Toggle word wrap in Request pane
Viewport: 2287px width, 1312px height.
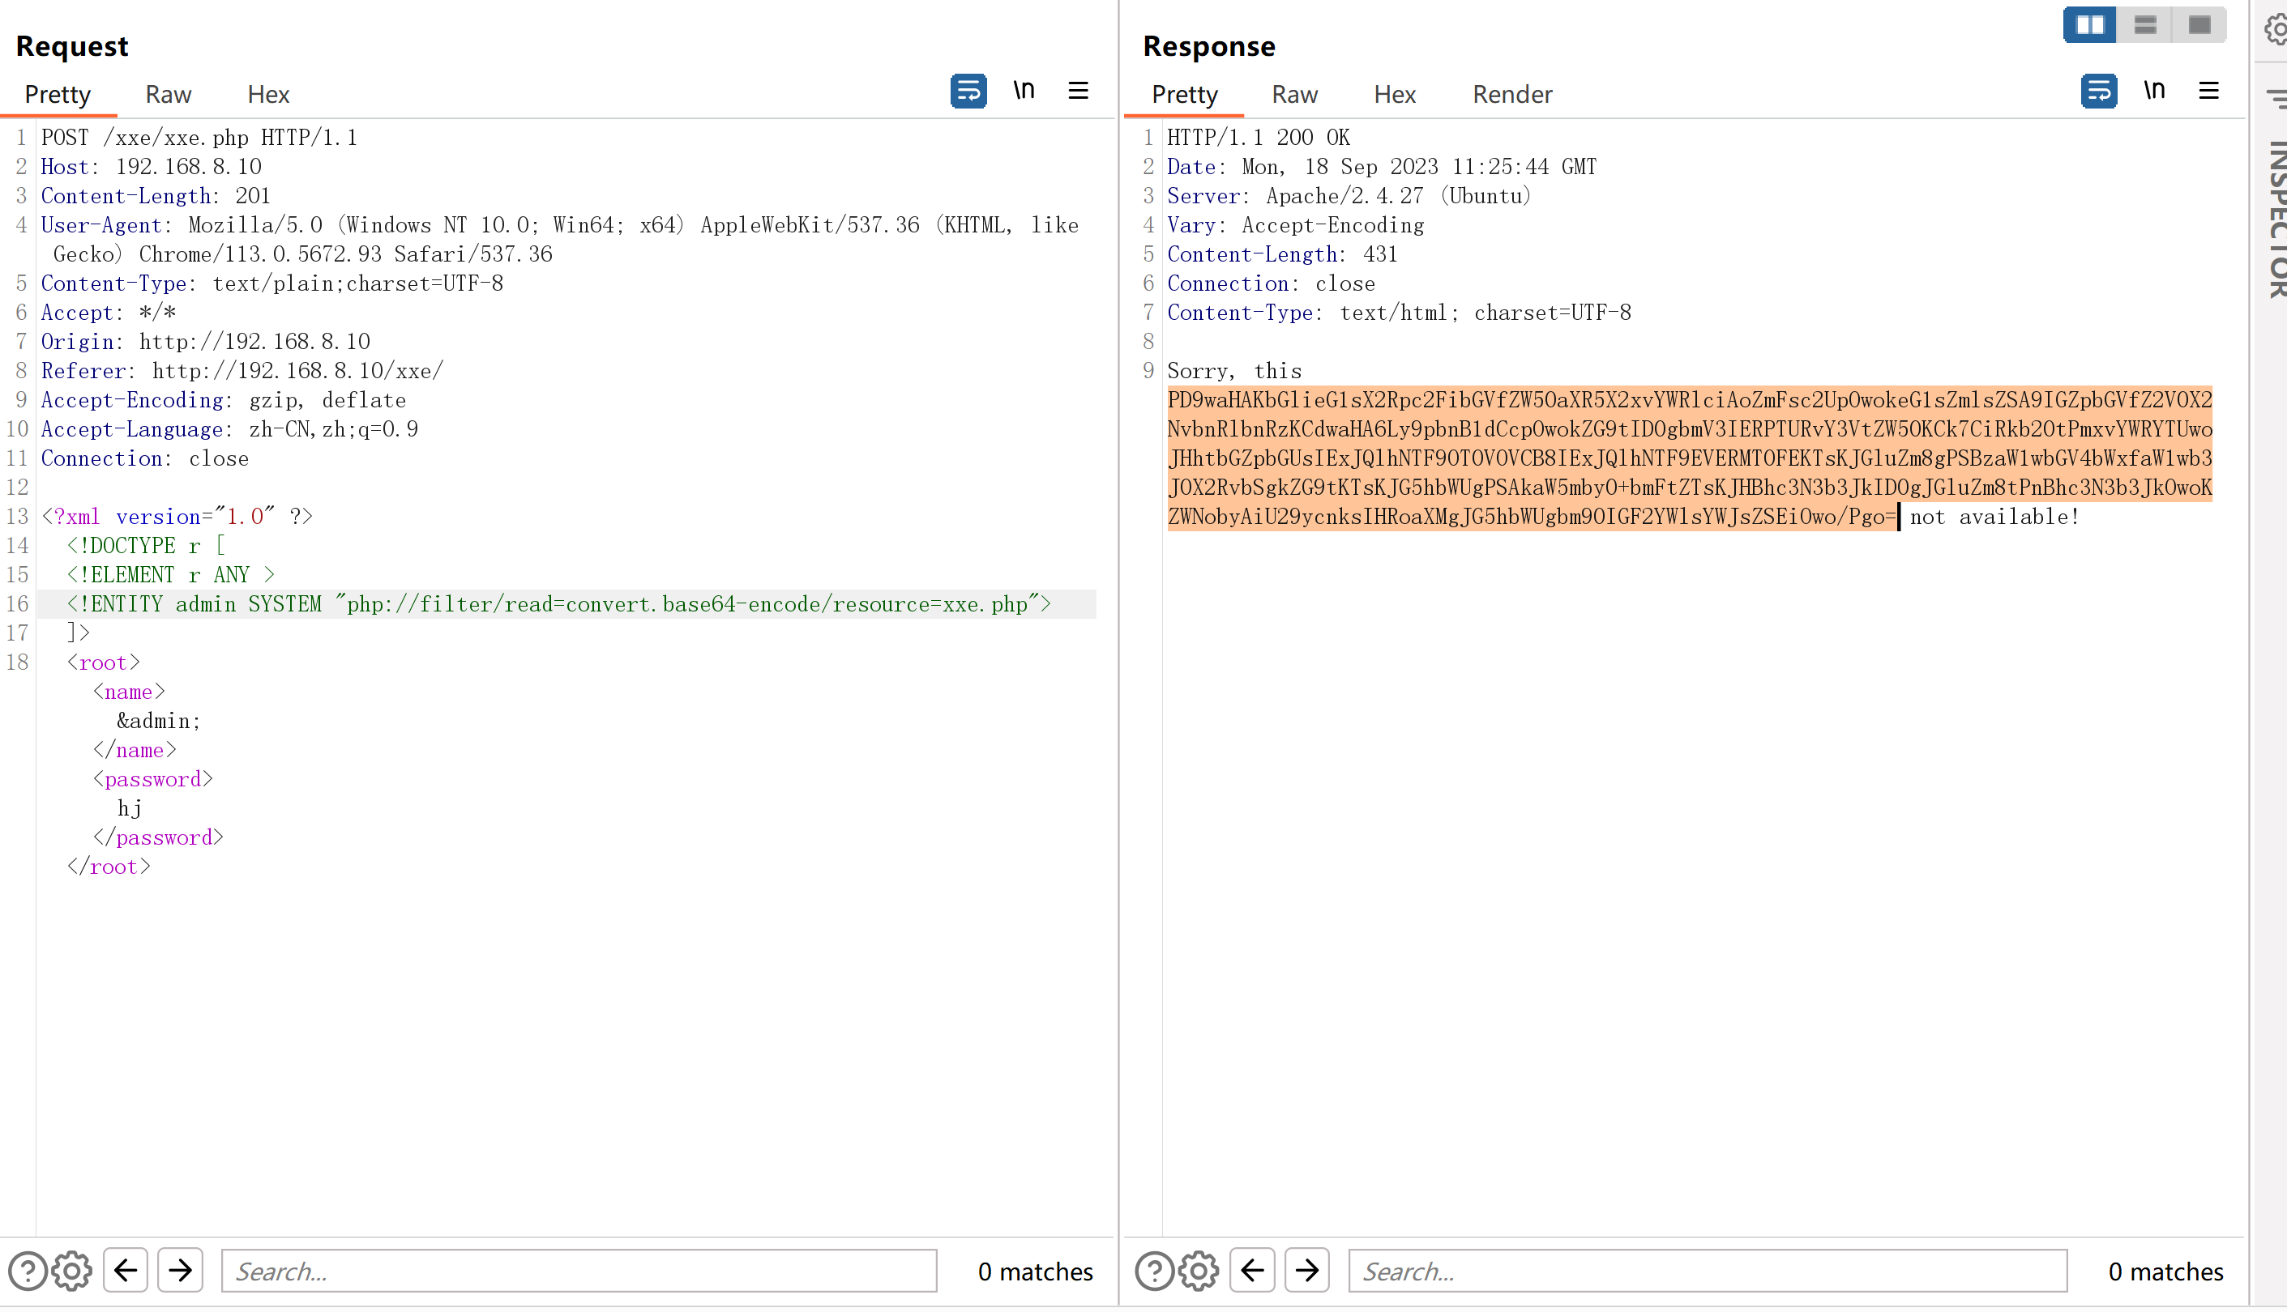[x=968, y=91]
